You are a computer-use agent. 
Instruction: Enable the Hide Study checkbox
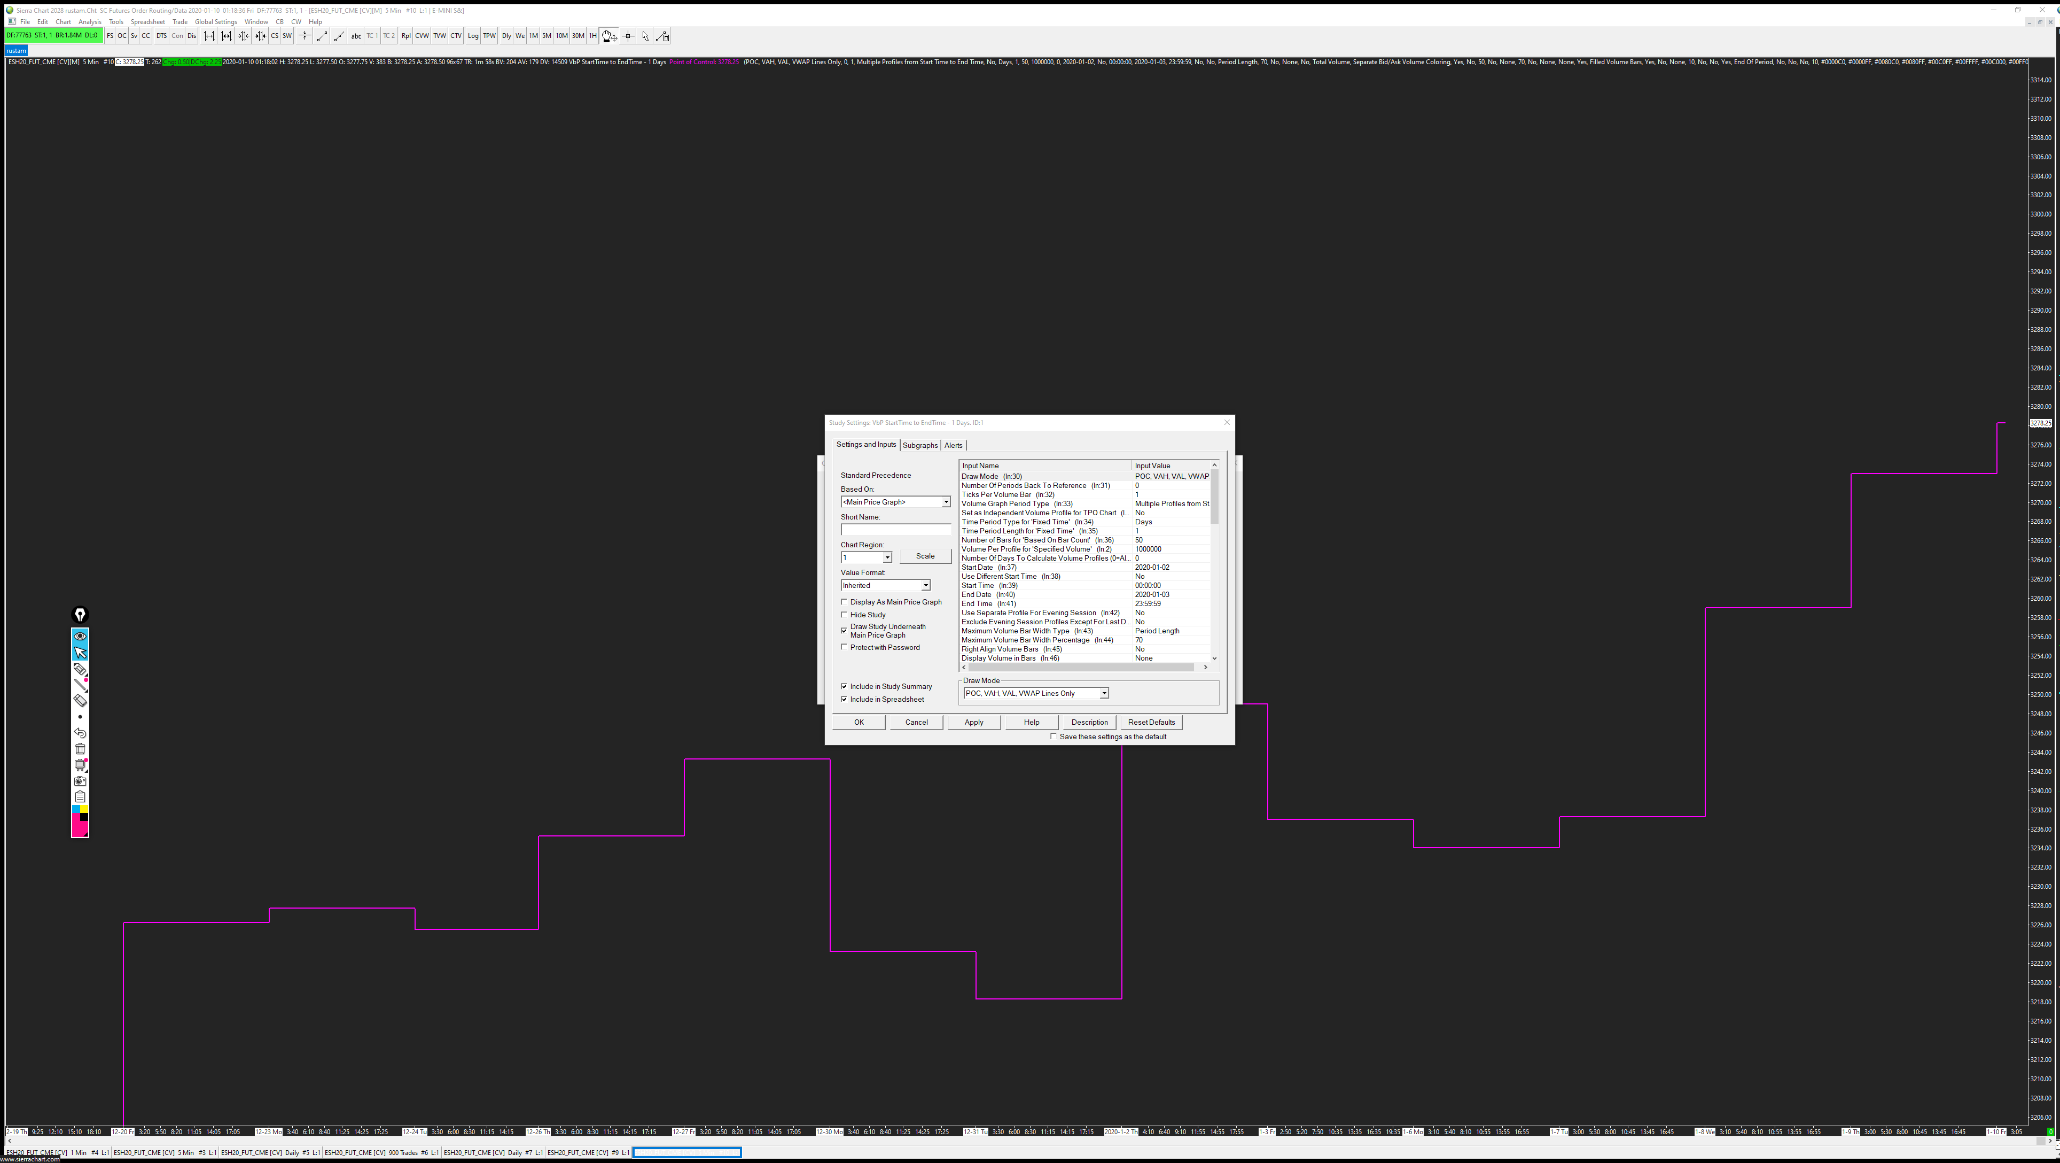(844, 615)
